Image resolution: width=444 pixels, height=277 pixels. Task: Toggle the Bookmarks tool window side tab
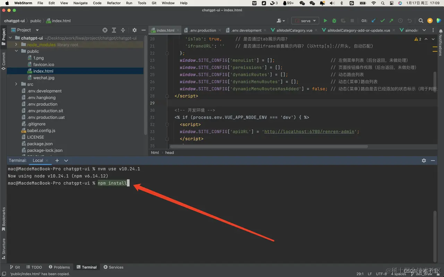click(x=3, y=219)
